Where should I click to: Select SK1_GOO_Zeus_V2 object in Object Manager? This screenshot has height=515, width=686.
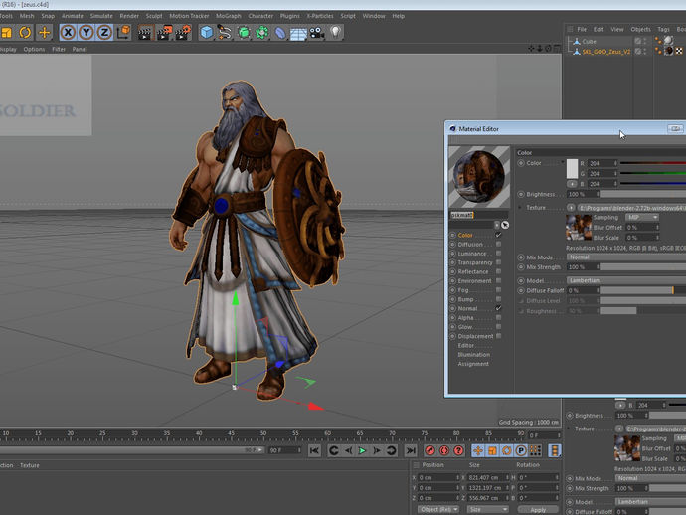[605, 51]
